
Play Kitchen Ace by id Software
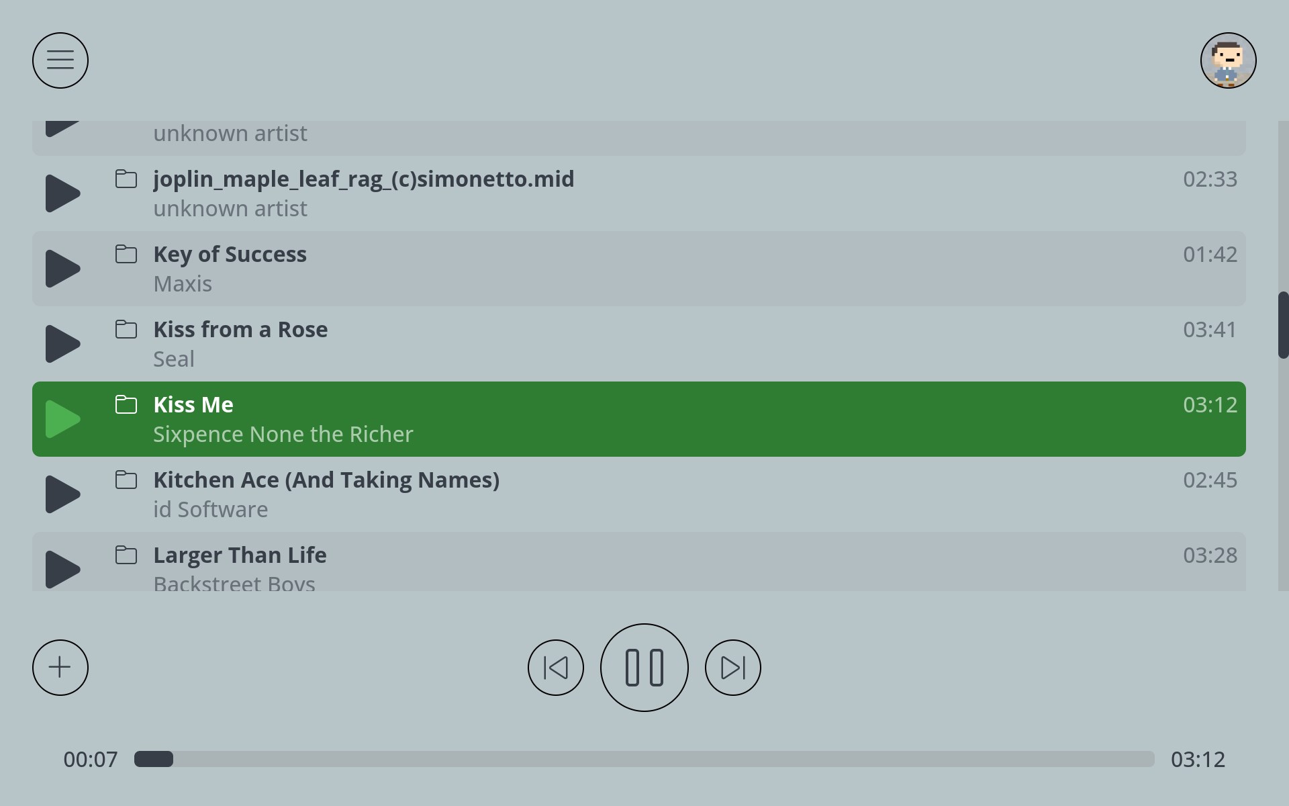(62, 494)
